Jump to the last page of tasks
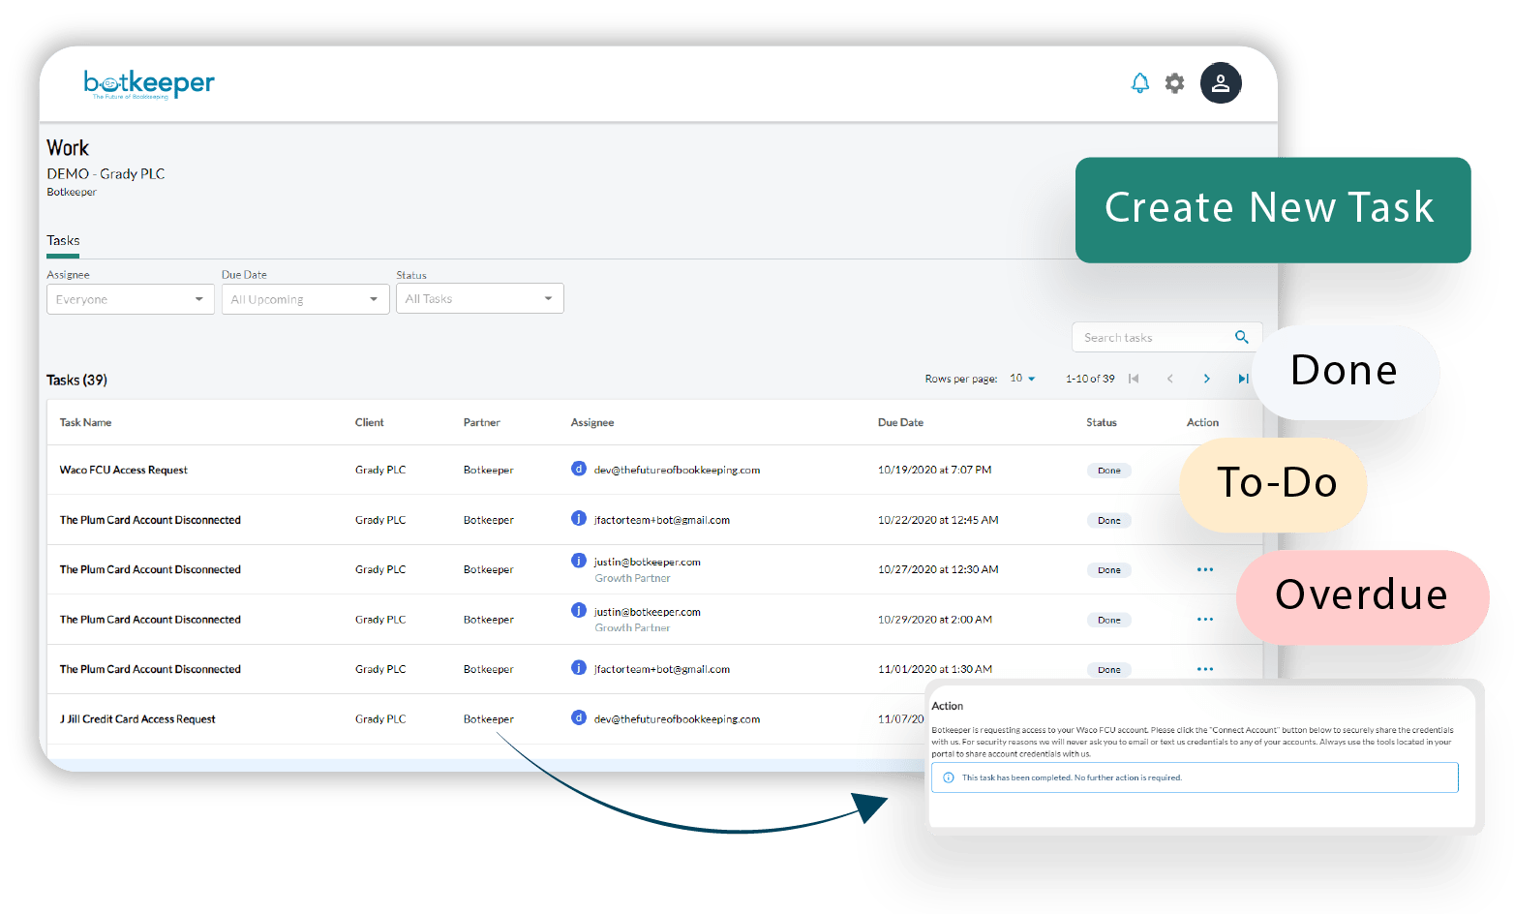The height and width of the screenshot is (914, 1514). 1243,379
